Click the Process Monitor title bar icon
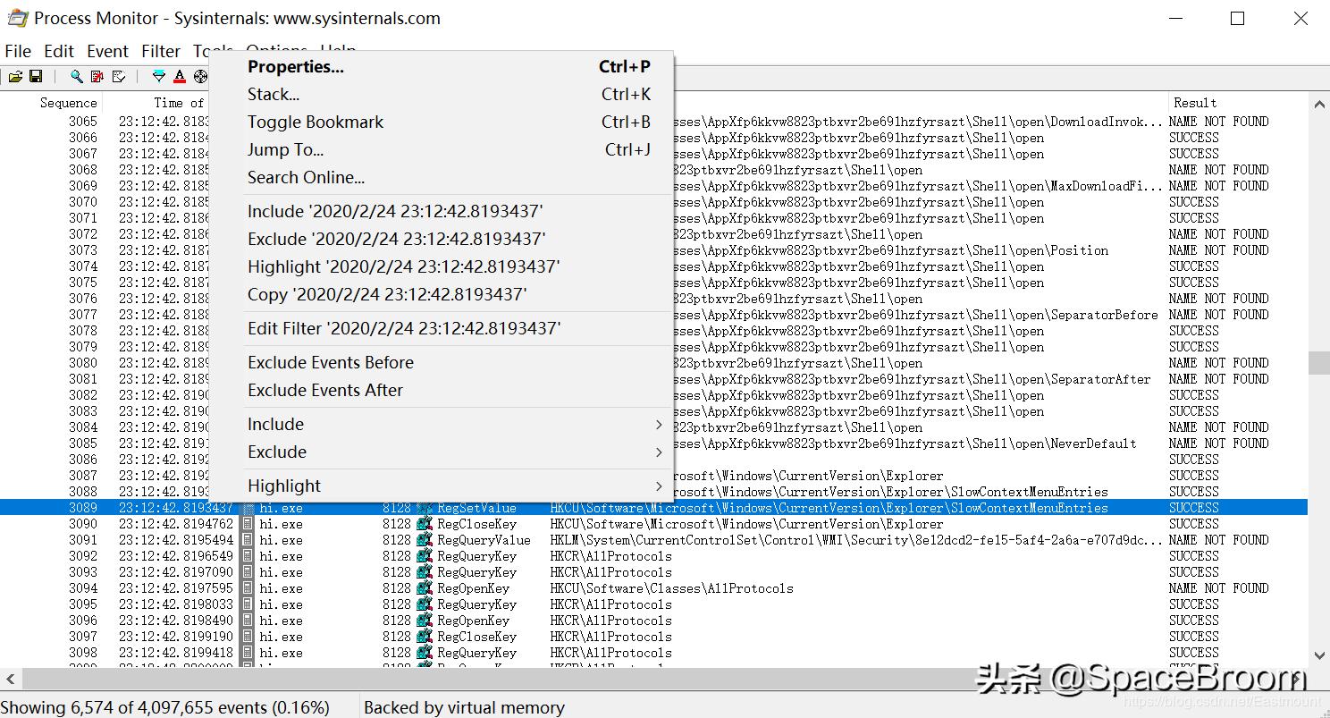1330x718 pixels. 18,18
